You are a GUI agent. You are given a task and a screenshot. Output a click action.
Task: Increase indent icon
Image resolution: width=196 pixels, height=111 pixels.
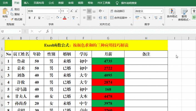click(105, 18)
